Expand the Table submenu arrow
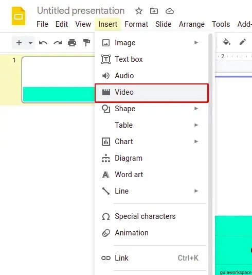Image resolution: width=252 pixels, height=275 pixels. [x=196, y=125]
